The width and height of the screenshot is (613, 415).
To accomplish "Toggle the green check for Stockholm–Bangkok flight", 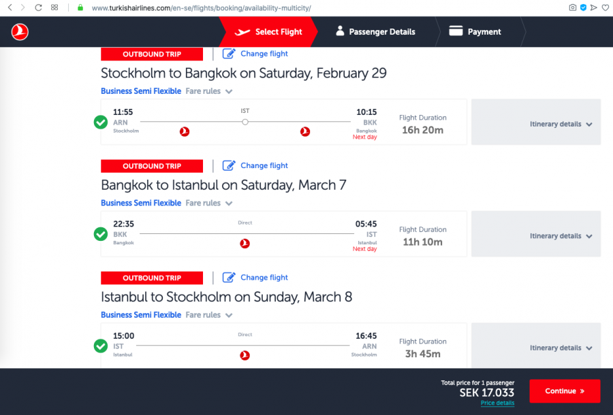I will (100, 122).
